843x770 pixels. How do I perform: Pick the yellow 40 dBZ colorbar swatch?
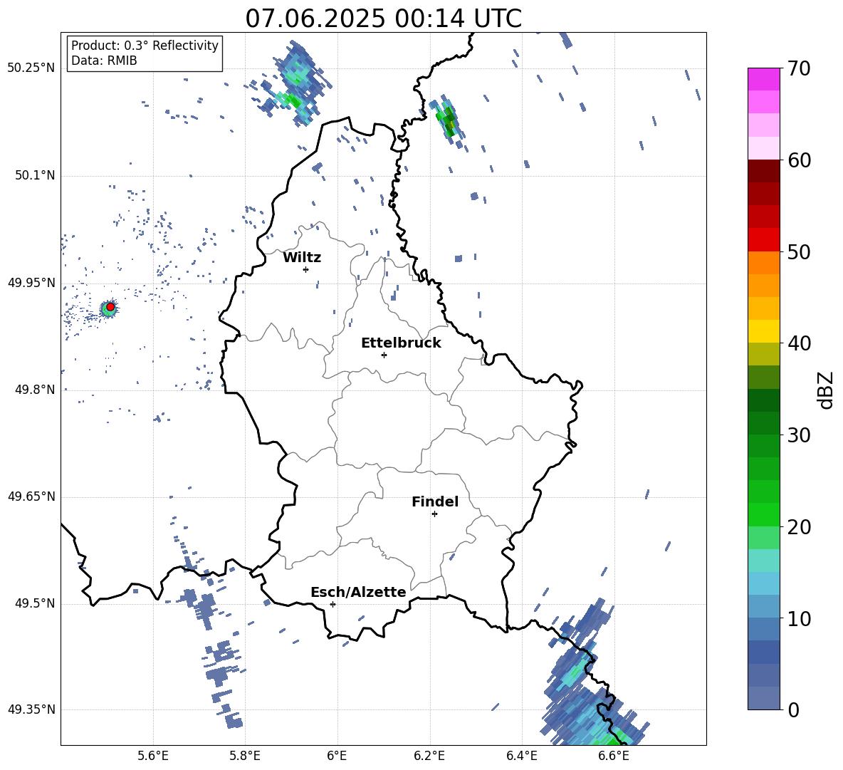click(x=763, y=331)
